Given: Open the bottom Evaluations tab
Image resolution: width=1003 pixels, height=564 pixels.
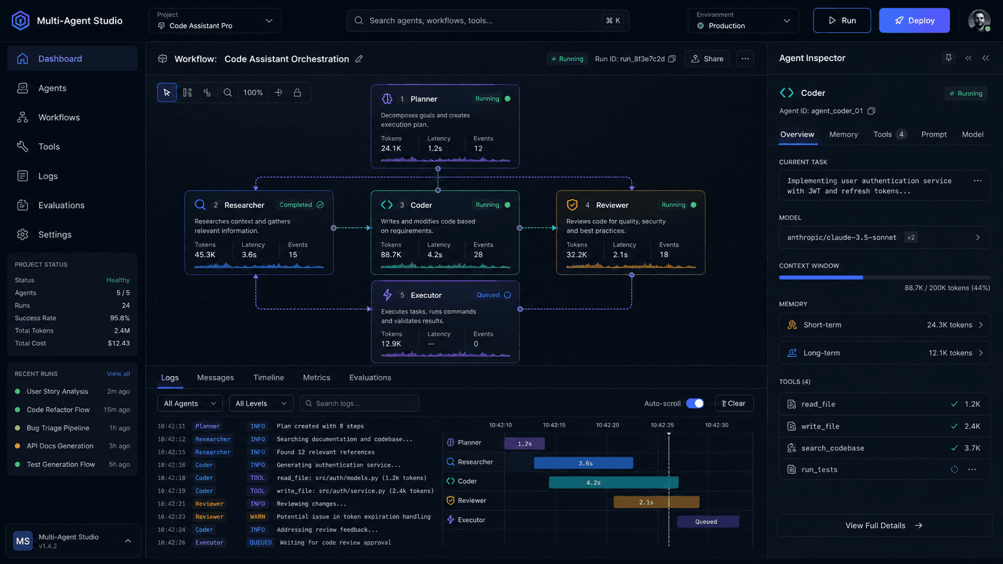Looking at the screenshot, I should (370, 378).
